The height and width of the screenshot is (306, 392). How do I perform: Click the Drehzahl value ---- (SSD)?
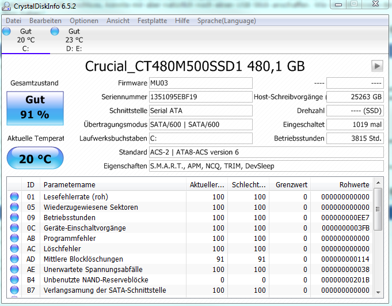tap(355, 111)
